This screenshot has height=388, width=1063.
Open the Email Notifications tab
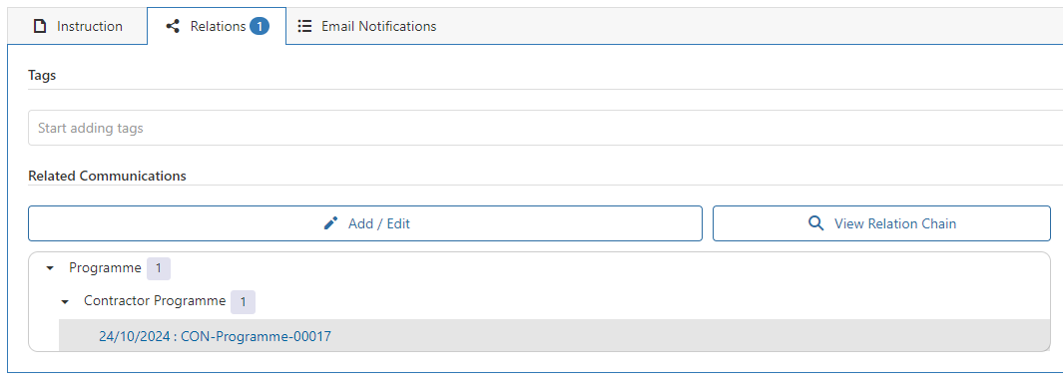click(x=366, y=26)
